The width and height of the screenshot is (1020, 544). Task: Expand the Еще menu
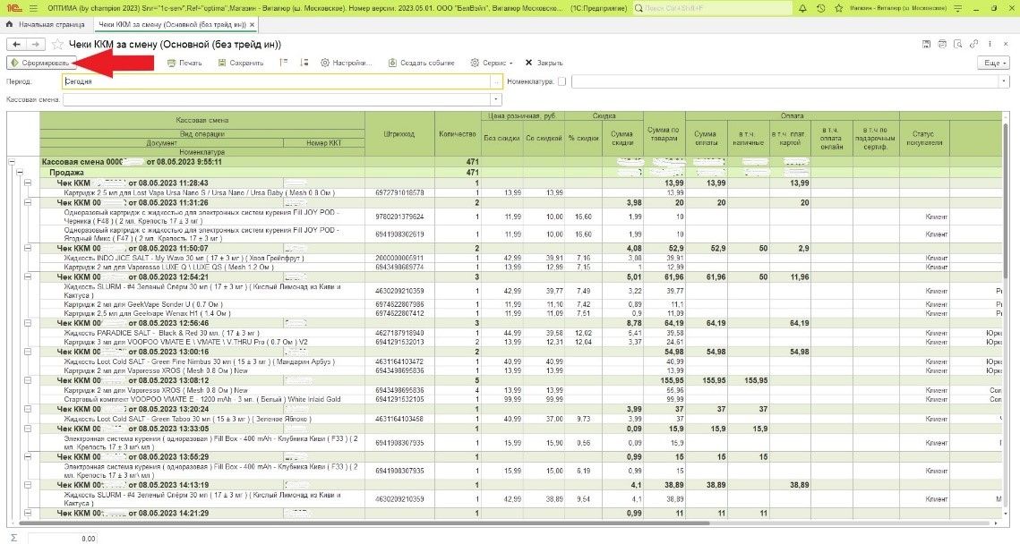(x=995, y=63)
